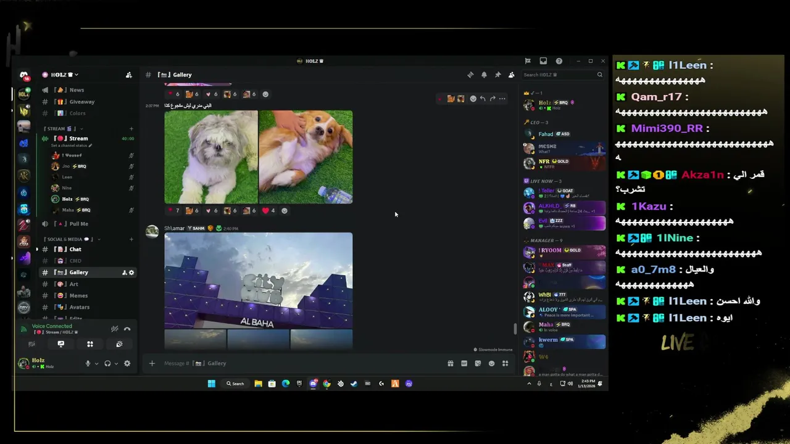Image resolution: width=790 pixels, height=444 pixels.
Task: Open notification settings bell icon
Action: click(x=484, y=75)
